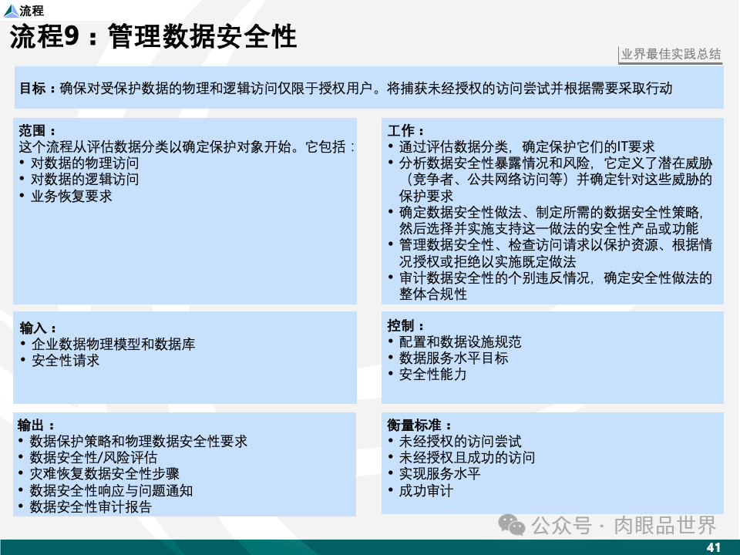Click the page number 41
740x555 pixels.
pyautogui.click(x=713, y=547)
